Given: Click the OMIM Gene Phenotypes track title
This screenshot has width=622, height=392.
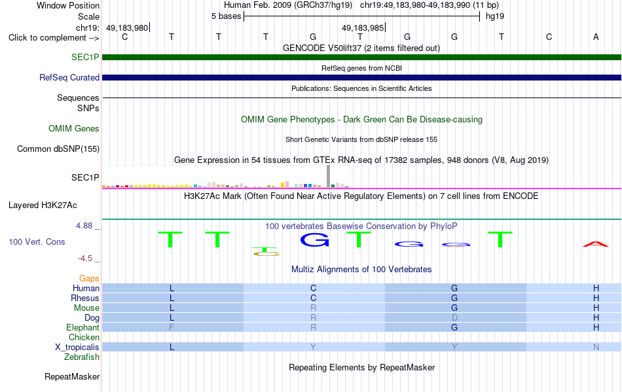Looking at the screenshot, I should coord(362,120).
